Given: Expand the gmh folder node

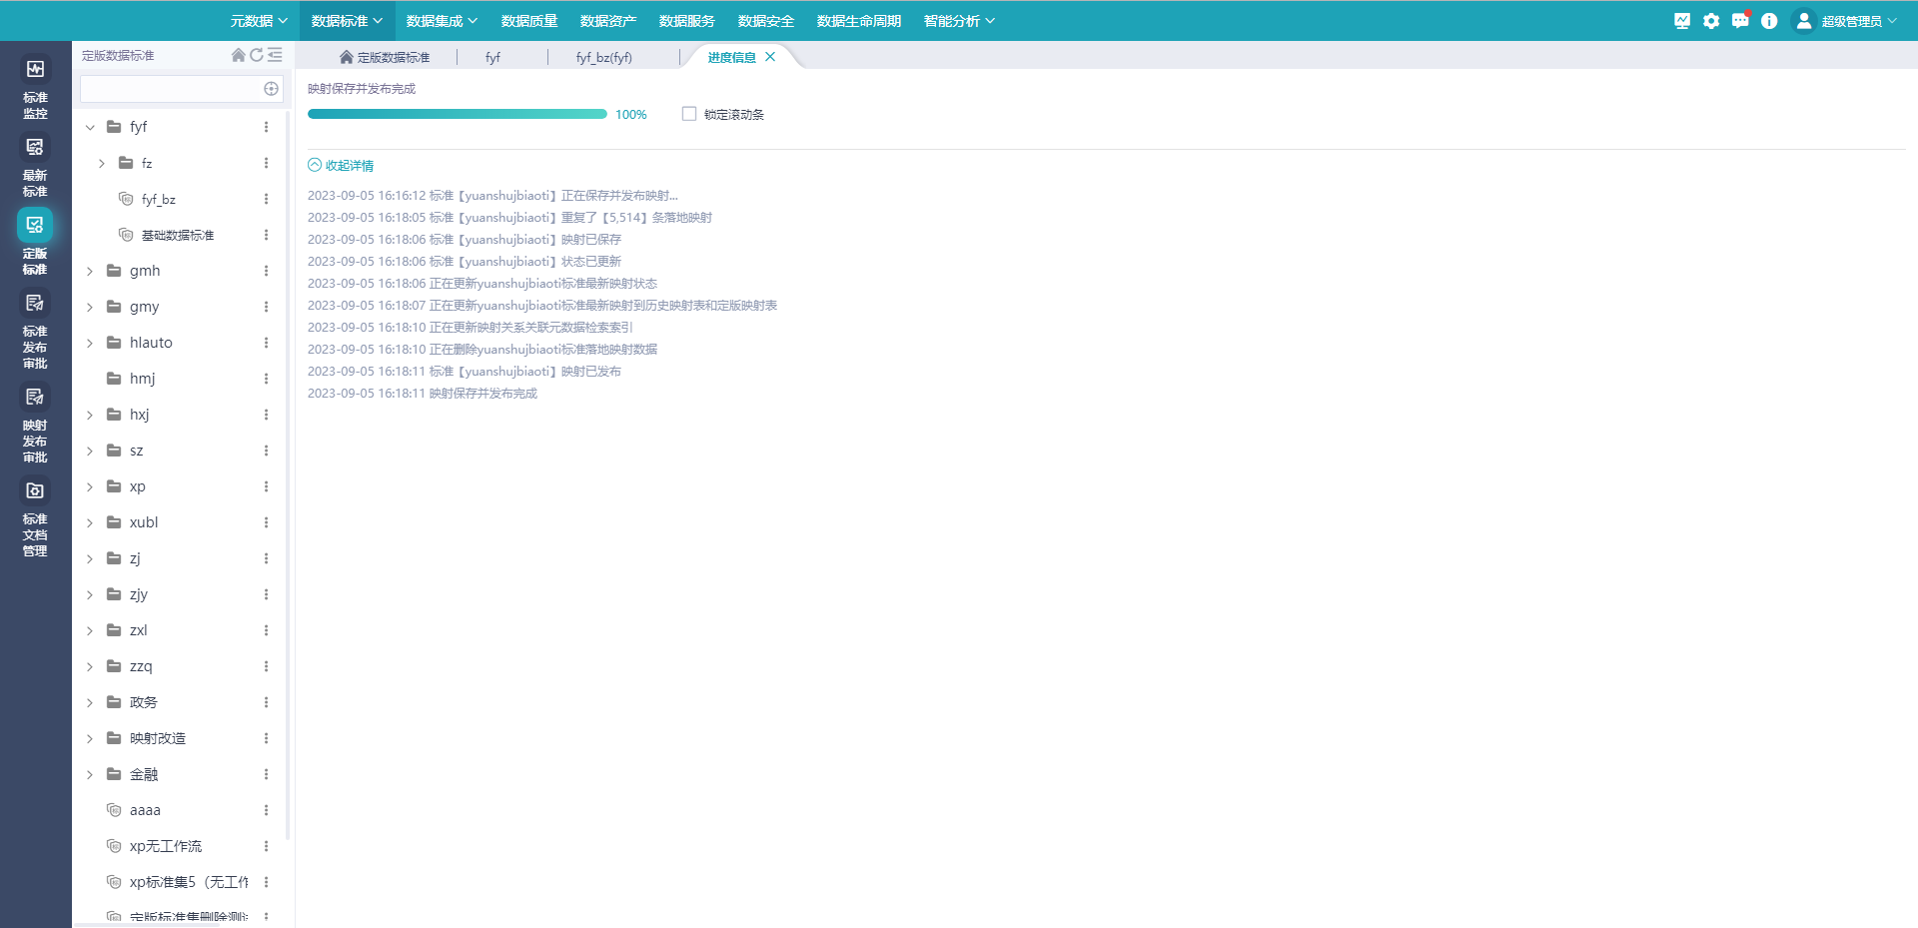Looking at the screenshot, I should click(90, 271).
